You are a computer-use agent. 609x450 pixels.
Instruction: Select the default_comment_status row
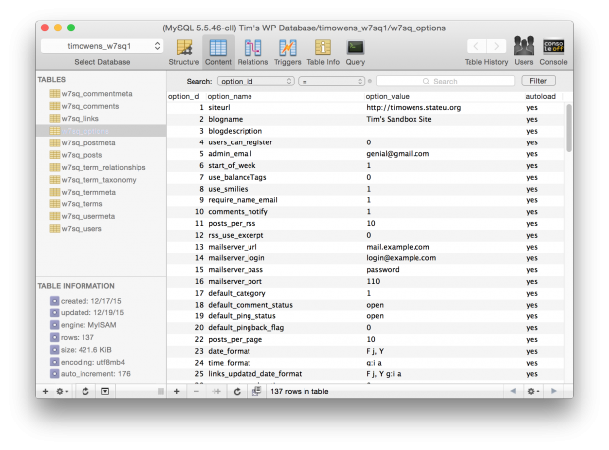point(365,305)
